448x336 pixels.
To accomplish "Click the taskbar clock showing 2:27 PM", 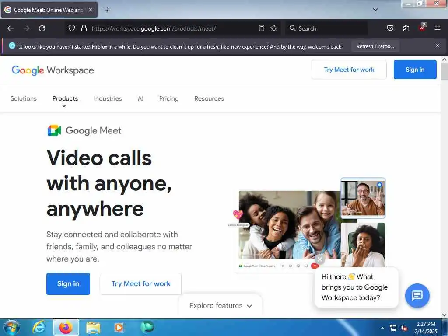I will coord(426,327).
